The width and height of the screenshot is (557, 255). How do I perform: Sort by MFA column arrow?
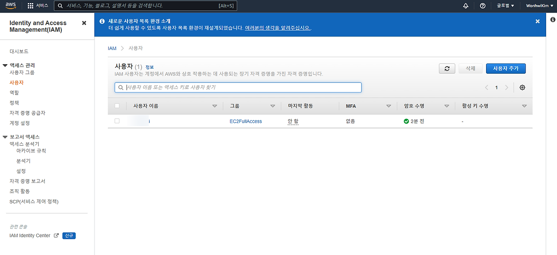(389, 106)
